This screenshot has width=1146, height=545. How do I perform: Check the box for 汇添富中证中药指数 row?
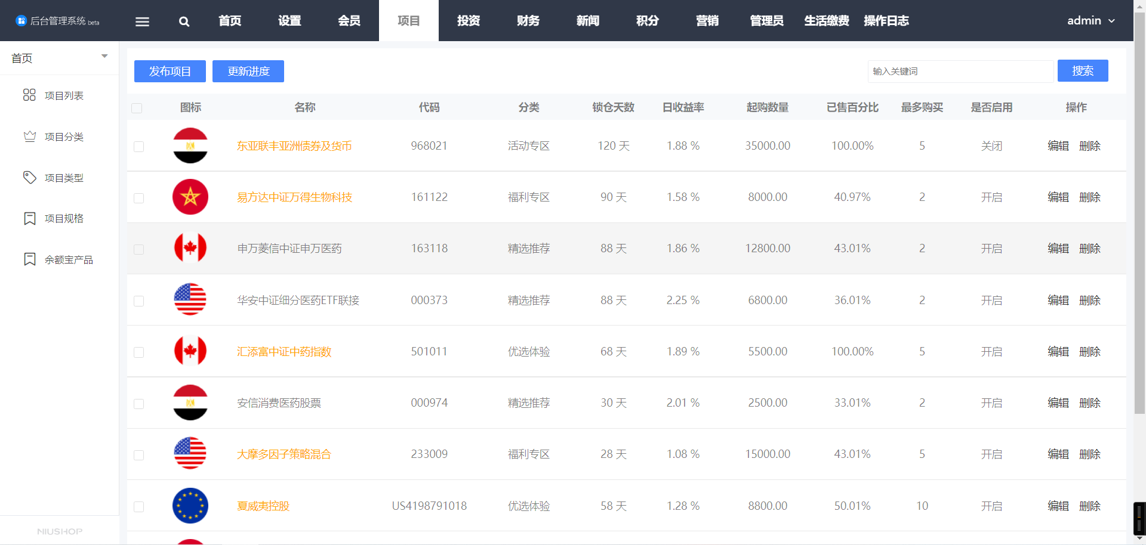pyautogui.click(x=139, y=352)
